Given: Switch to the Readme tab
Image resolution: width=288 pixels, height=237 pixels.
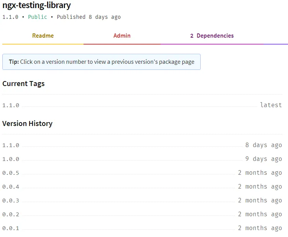Looking at the screenshot, I should tap(43, 36).
